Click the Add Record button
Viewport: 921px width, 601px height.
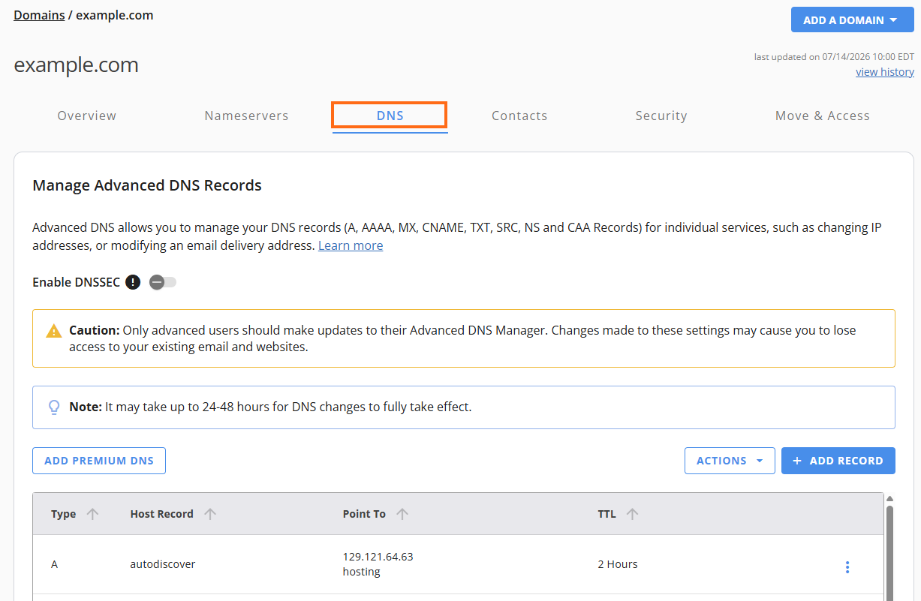[x=838, y=461]
